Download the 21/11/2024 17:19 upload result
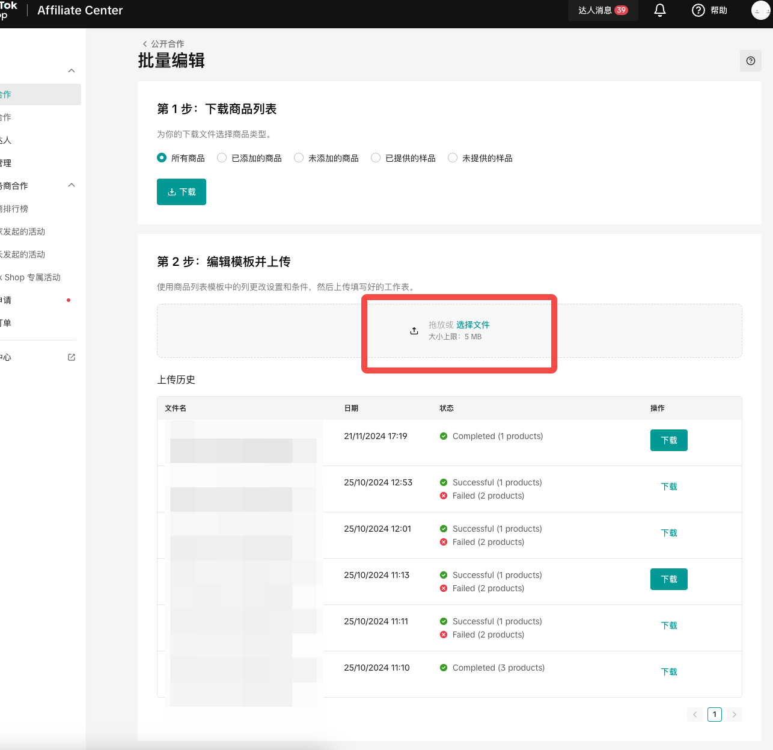The height and width of the screenshot is (750, 773). pos(668,440)
